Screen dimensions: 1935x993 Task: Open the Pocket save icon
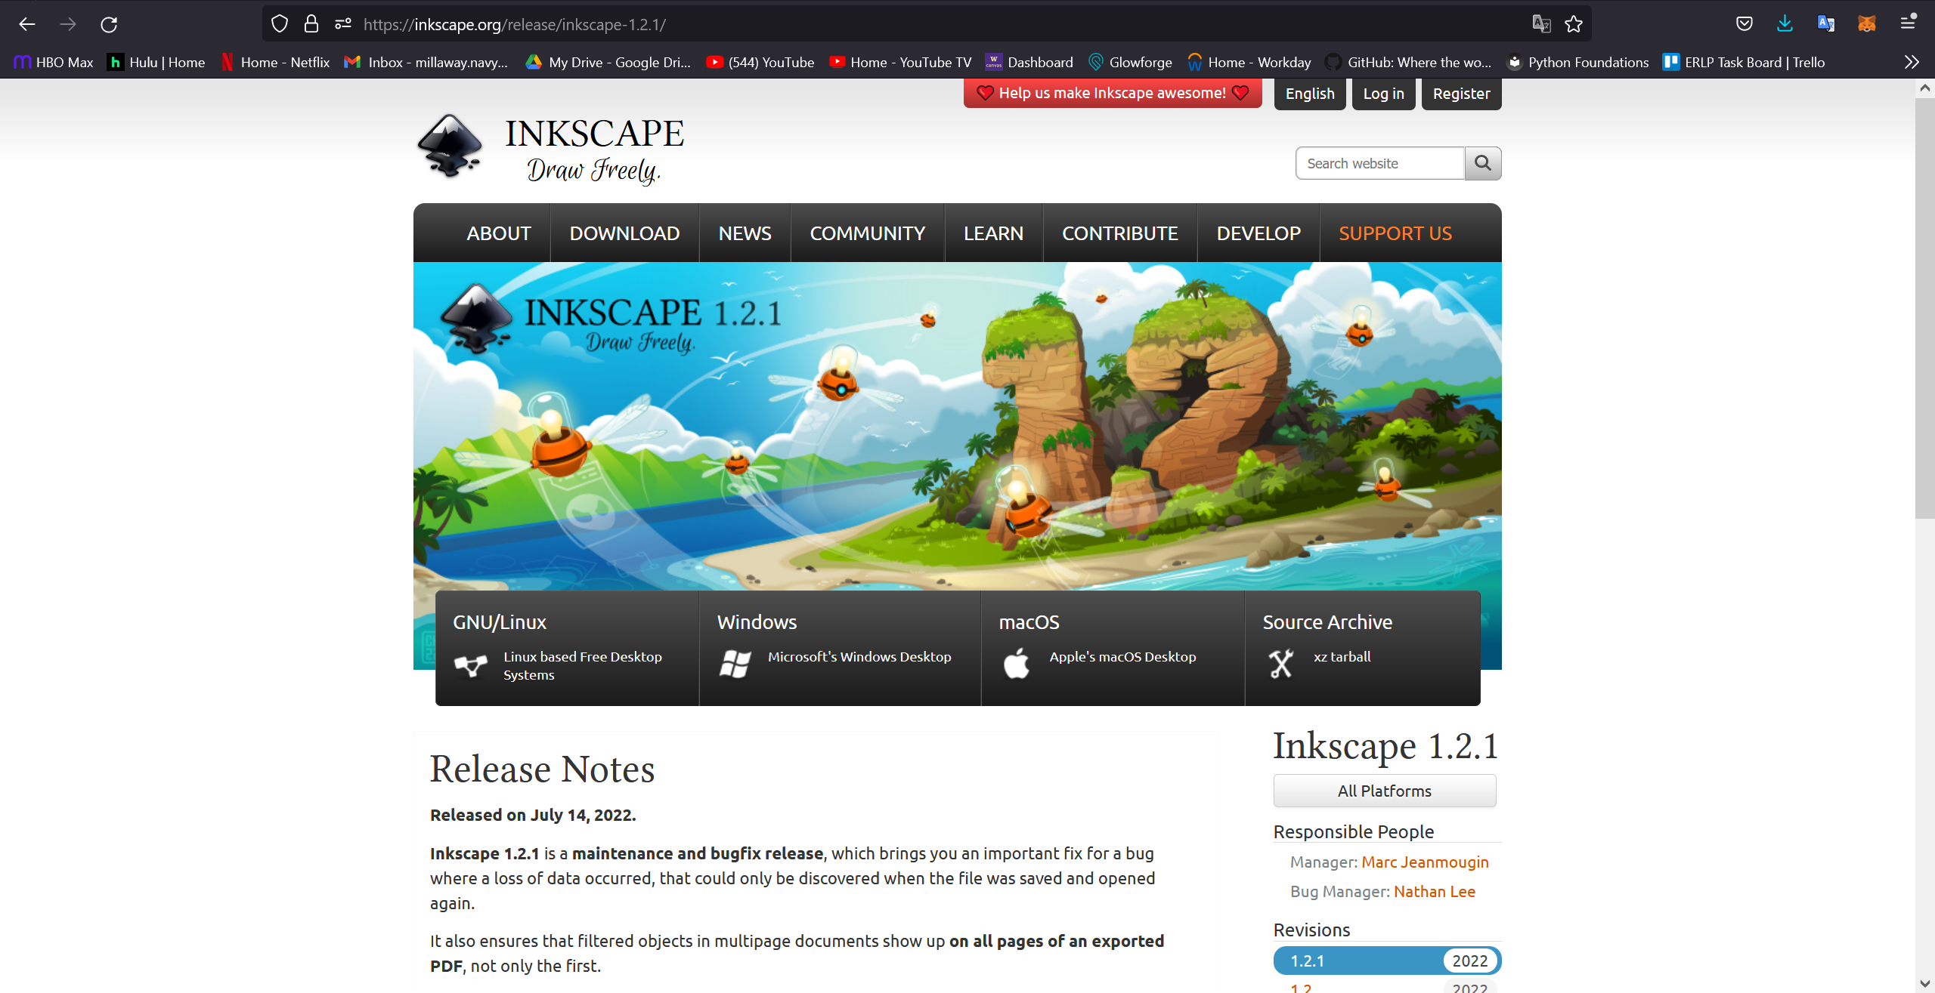click(x=1745, y=24)
